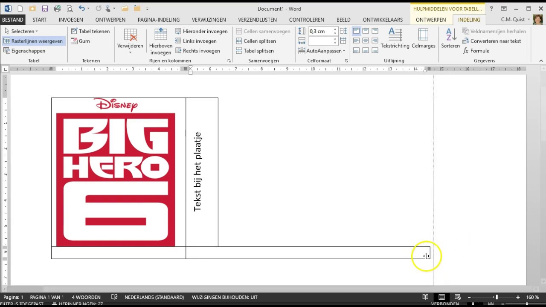Select middle-center alignment option
Screen dimensions: 546x307
[x=366, y=41]
